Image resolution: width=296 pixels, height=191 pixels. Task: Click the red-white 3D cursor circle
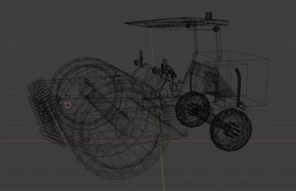68,105
